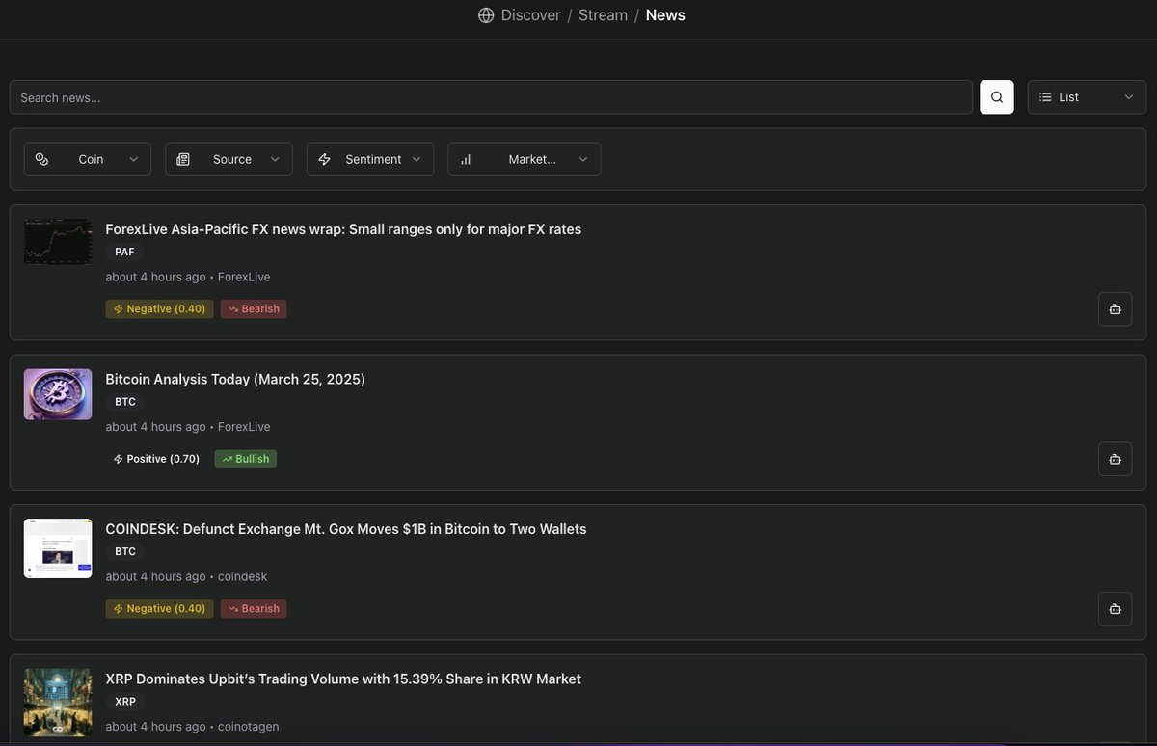Viewport: 1157px width, 746px height.
Task: Click the globe icon beside Discover
Action: 486,15
